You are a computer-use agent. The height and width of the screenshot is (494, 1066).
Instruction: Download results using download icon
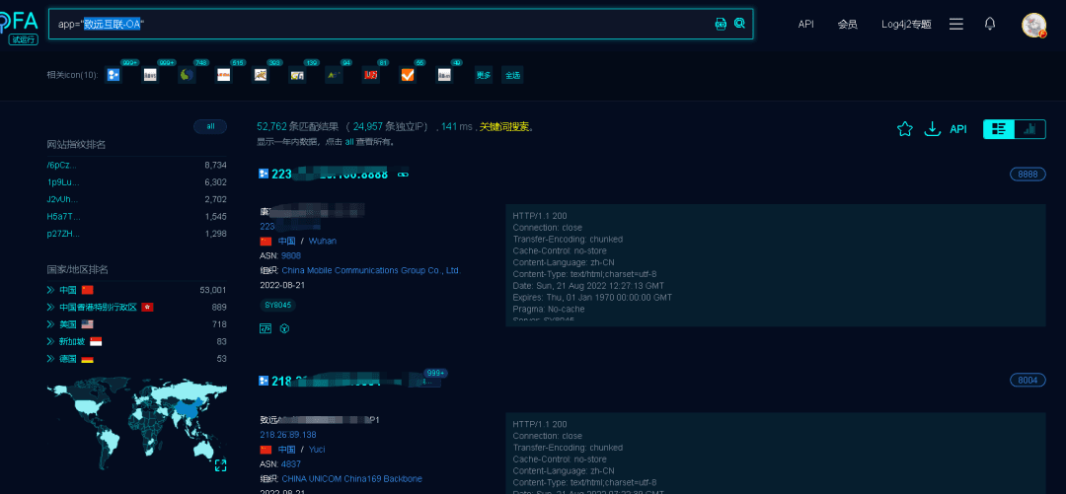click(932, 129)
